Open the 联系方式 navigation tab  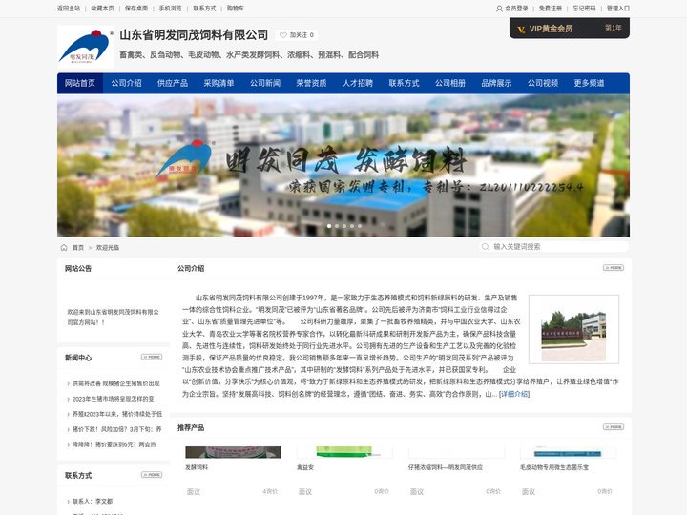click(404, 83)
